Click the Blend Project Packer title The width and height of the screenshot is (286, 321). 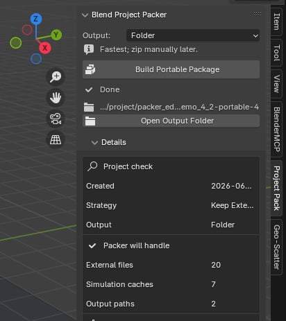[129, 15]
